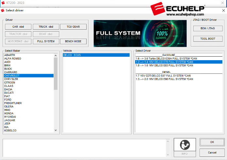Pick DELCO E83 FULL SYSTEM driver
The height and width of the screenshot is (160, 227).
(179, 65)
